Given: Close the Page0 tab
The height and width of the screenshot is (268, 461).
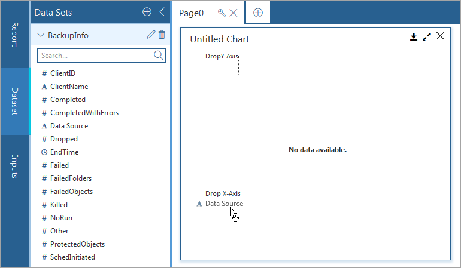Looking at the screenshot, I should pos(233,13).
